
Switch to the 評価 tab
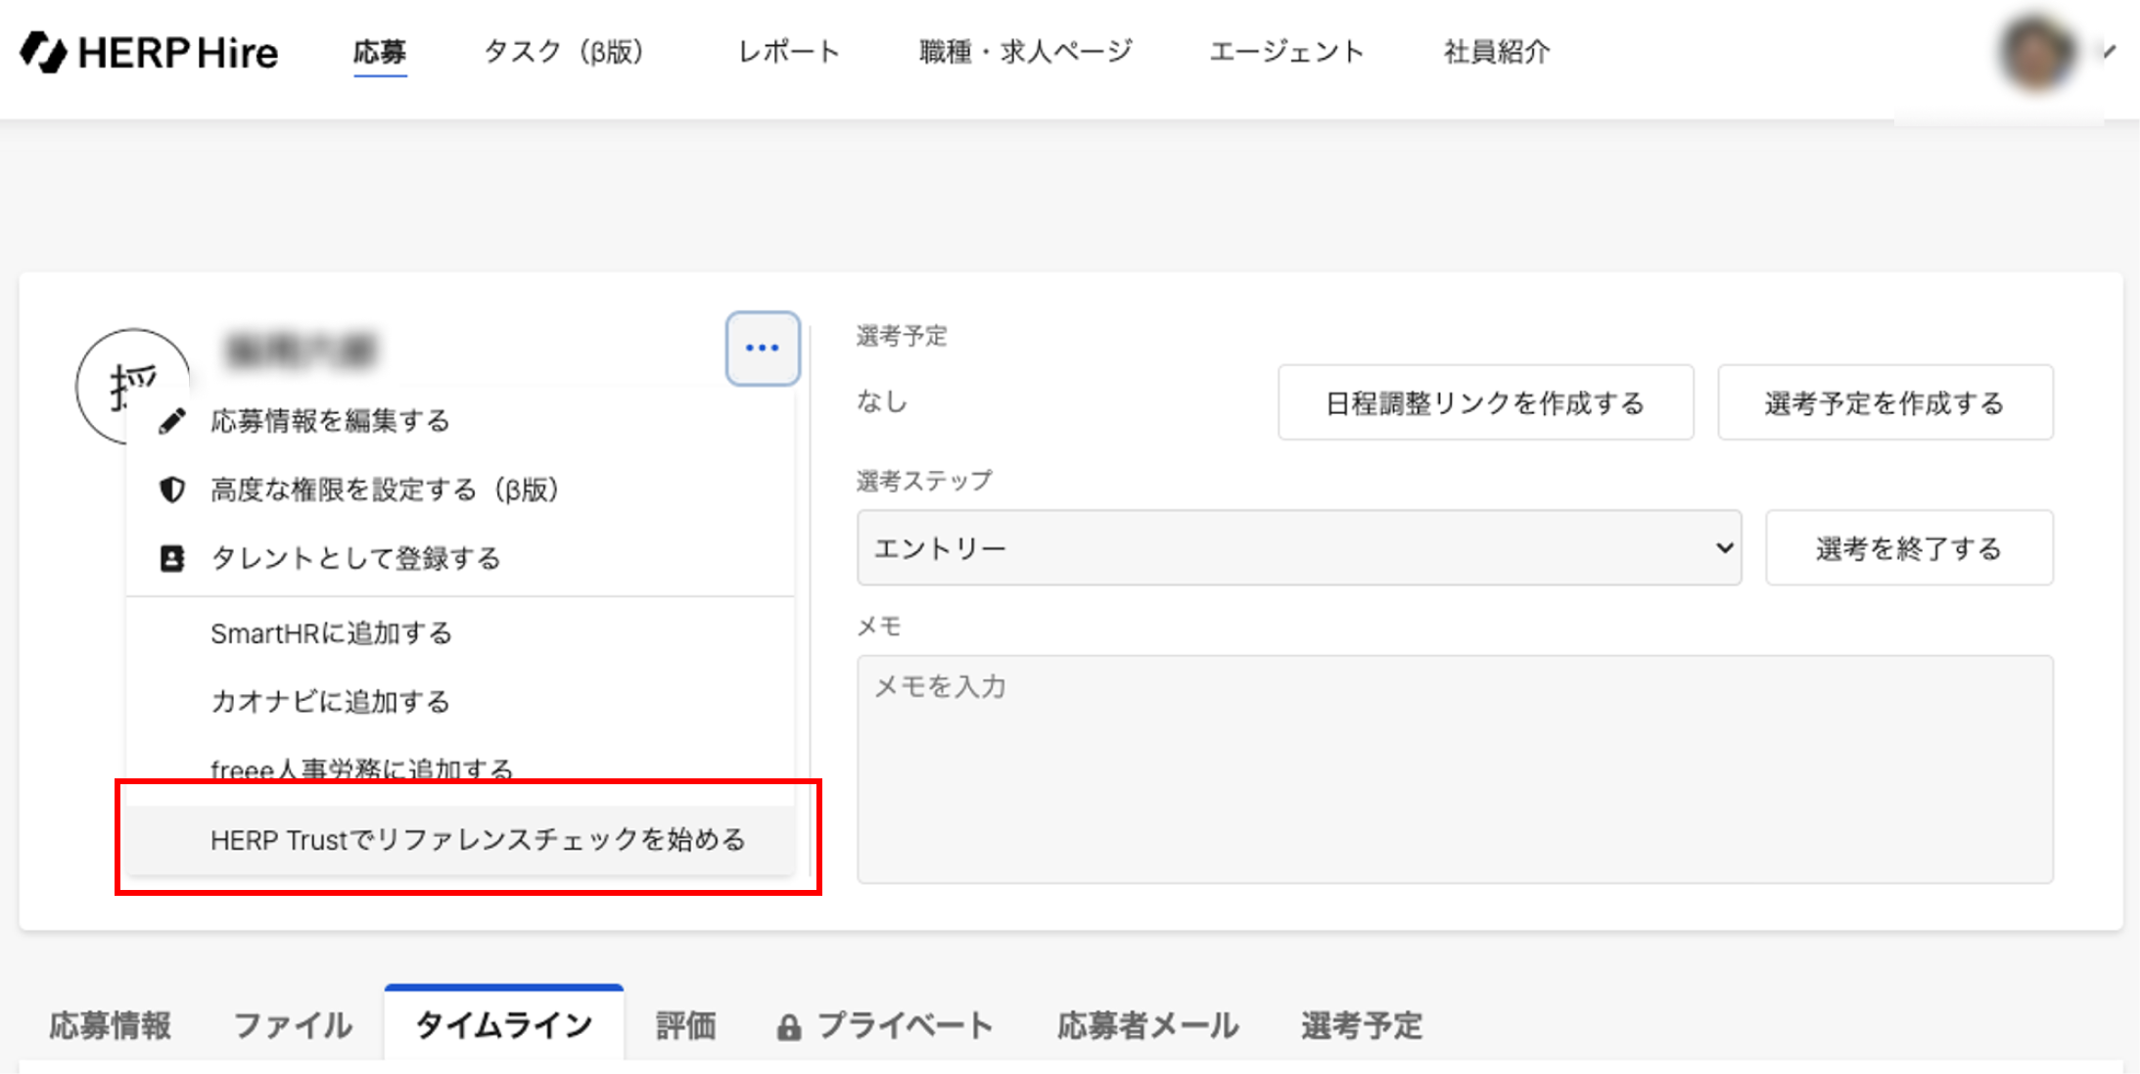[685, 1026]
